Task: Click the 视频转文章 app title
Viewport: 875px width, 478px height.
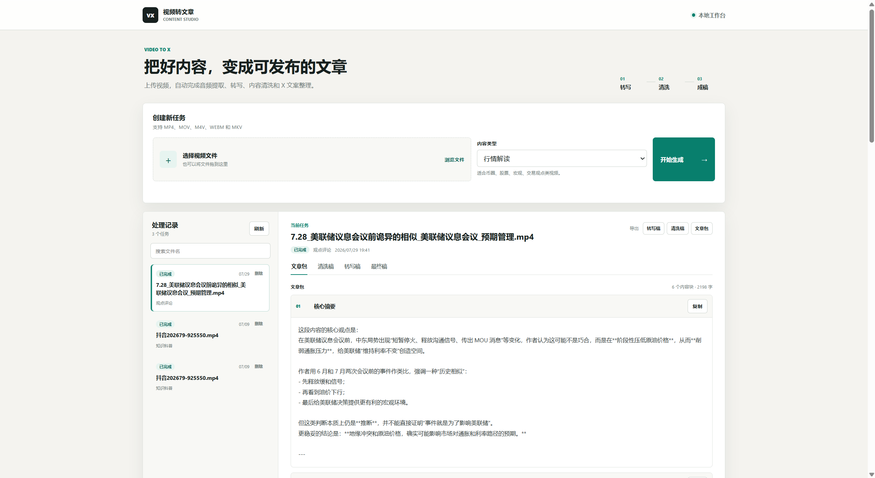Action: click(x=178, y=12)
